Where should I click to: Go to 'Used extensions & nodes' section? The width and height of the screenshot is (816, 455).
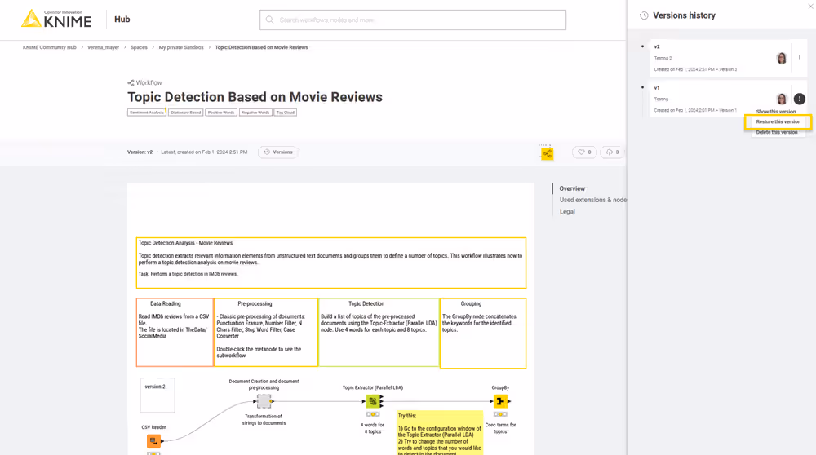593,200
